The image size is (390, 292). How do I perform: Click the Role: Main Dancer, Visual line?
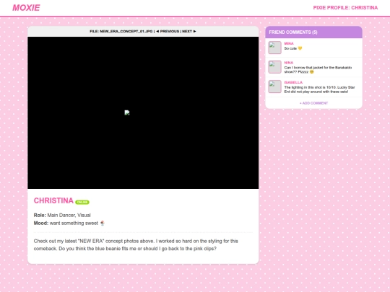[62, 215]
